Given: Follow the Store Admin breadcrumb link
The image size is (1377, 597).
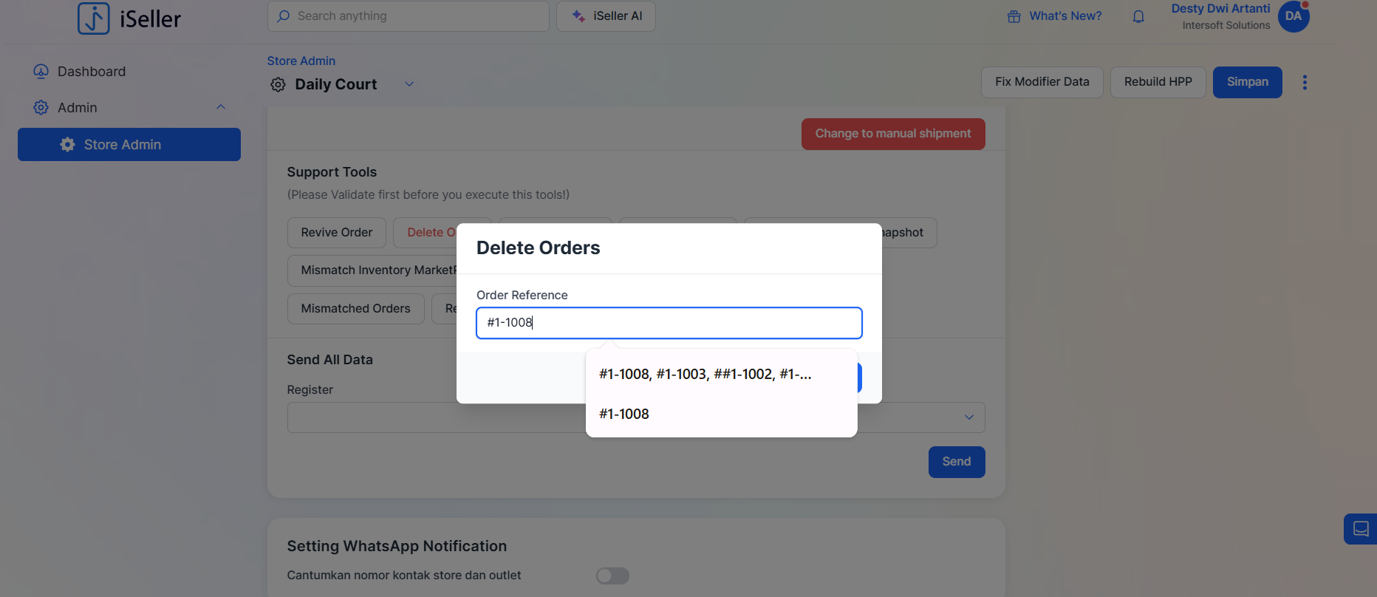Looking at the screenshot, I should (301, 61).
